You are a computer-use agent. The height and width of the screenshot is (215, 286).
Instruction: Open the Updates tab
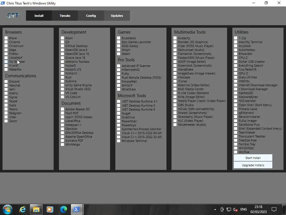(117, 16)
